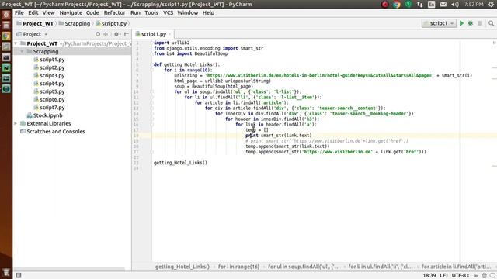Viewport: 497px width, 279px height.
Task: Open the En keyboard layout indicator
Action: click(x=432, y=5)
